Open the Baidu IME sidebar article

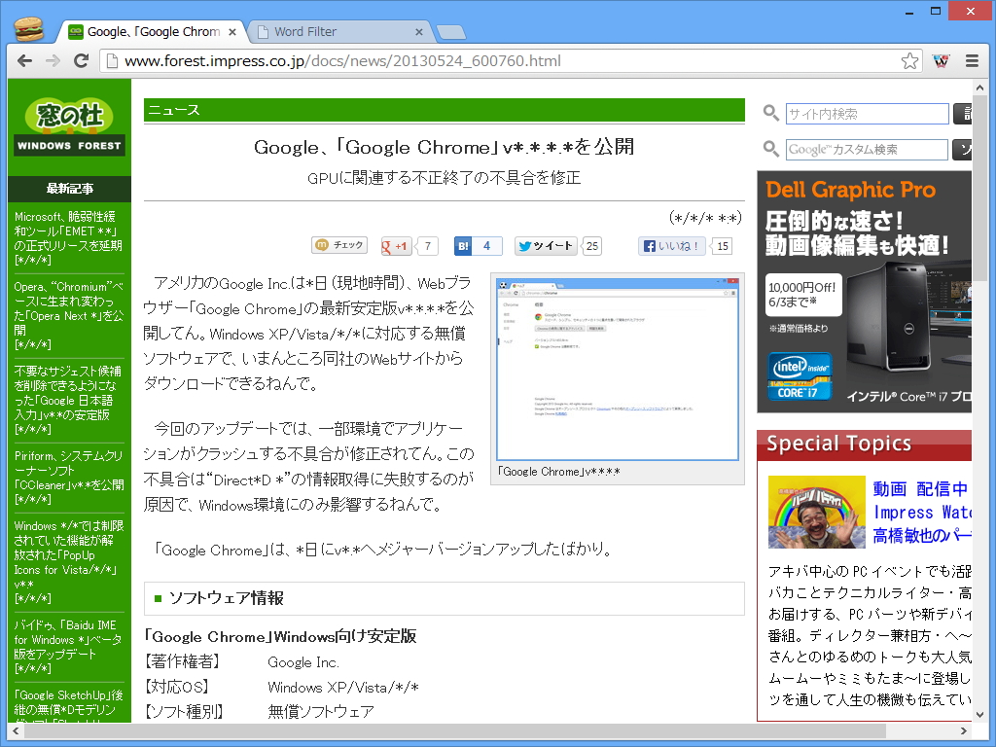pyautogui.click(x=67, y=647)
